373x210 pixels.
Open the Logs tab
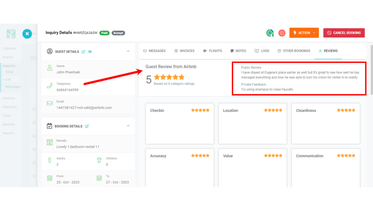[262, 51]
